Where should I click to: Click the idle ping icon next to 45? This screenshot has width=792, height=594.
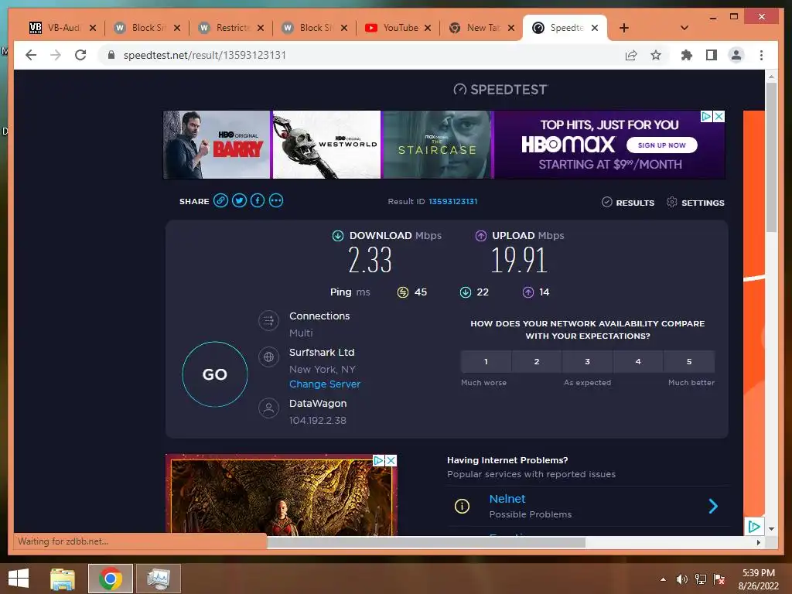point(402,292)
